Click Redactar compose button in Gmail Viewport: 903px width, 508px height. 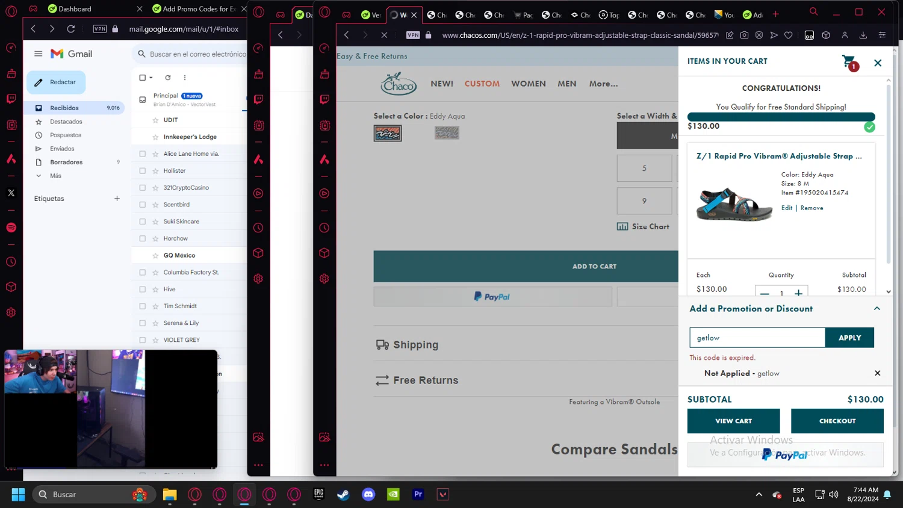coord(56,82)
